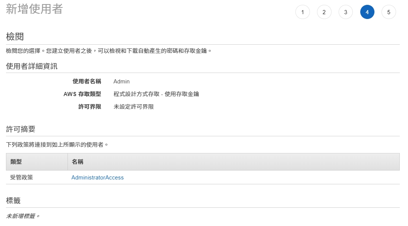This screenshot has height=226, width=408.
Task: Click the 類型 column header
Action: pyautogui.click(x=16, y=162)
